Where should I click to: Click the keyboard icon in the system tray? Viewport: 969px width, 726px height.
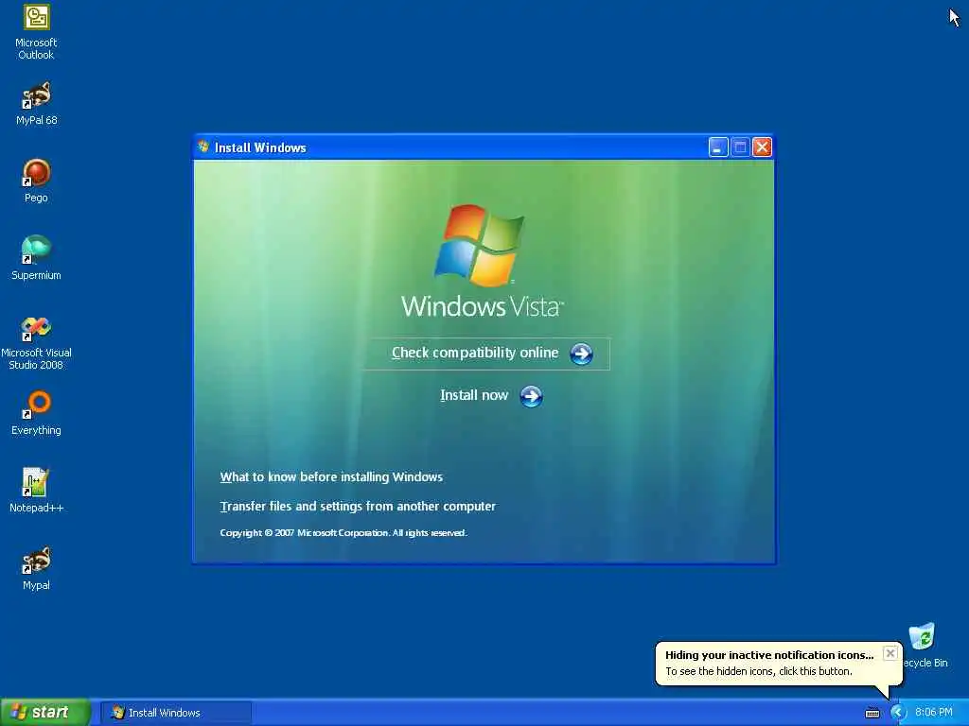872,713
